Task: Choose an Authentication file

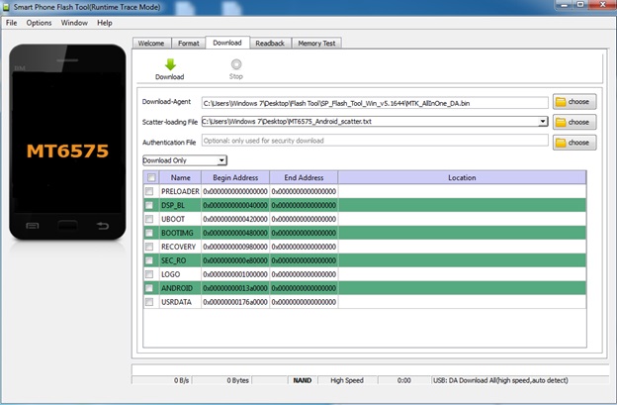Action: tap(574, 143)
